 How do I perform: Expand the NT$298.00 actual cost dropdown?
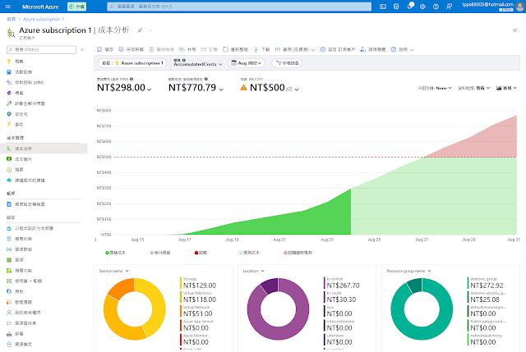point(150,89)
